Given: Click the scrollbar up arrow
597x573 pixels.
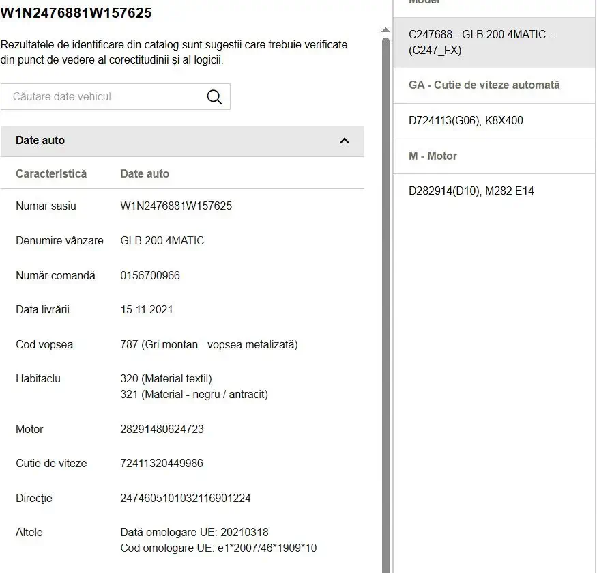Looking at the screenshot, I should [385, 30].
